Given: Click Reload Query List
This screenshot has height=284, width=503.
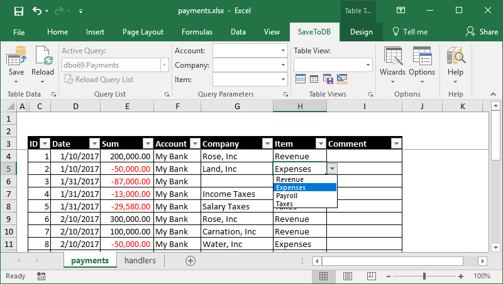Looking at the screenshot, I should point(99,80).
